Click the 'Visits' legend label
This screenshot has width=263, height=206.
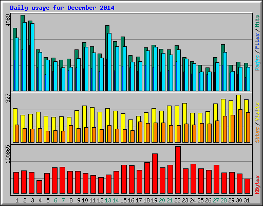pos(257,112)
